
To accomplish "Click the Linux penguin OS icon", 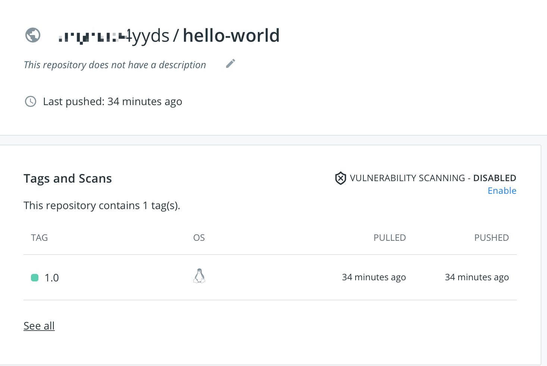I will (x=199, y=276).
